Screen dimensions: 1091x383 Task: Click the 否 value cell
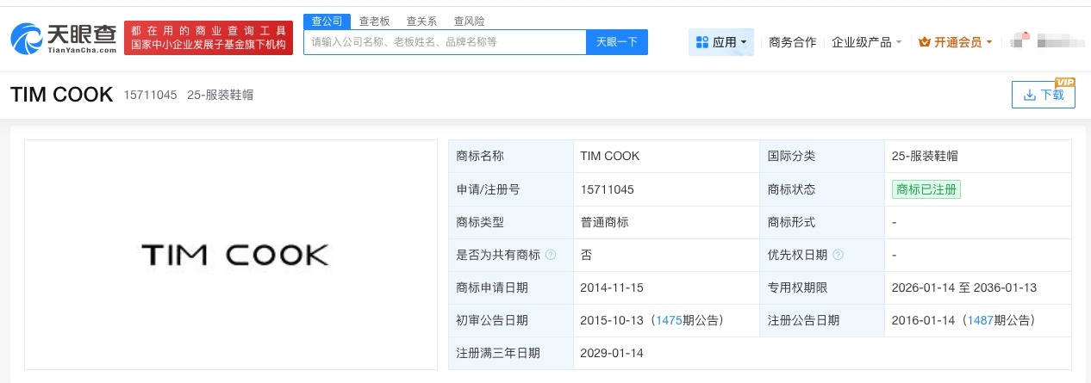(x=666, y=255)
